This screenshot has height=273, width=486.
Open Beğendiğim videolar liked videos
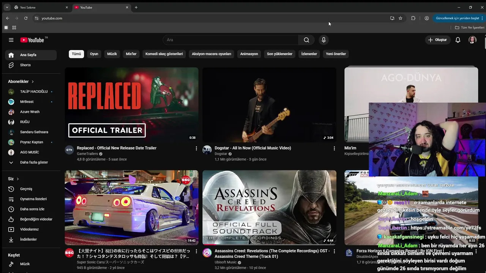[x=31, y=219]
